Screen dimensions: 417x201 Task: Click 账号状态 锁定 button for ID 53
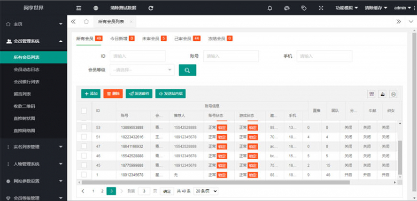[222, 128]
